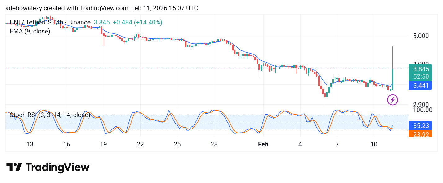The height and width of the screenshot is (183, 443).
Task: Select the Feb label on the time axis
Action: coord(263,144)
